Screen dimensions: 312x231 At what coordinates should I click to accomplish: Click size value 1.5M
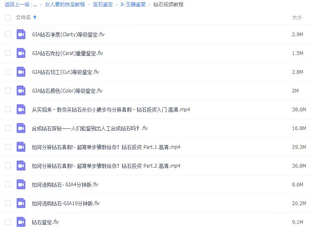pos(297,53)
